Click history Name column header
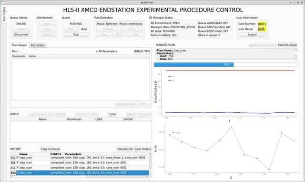The image size is (305, 182). click(x=23, y=154)
